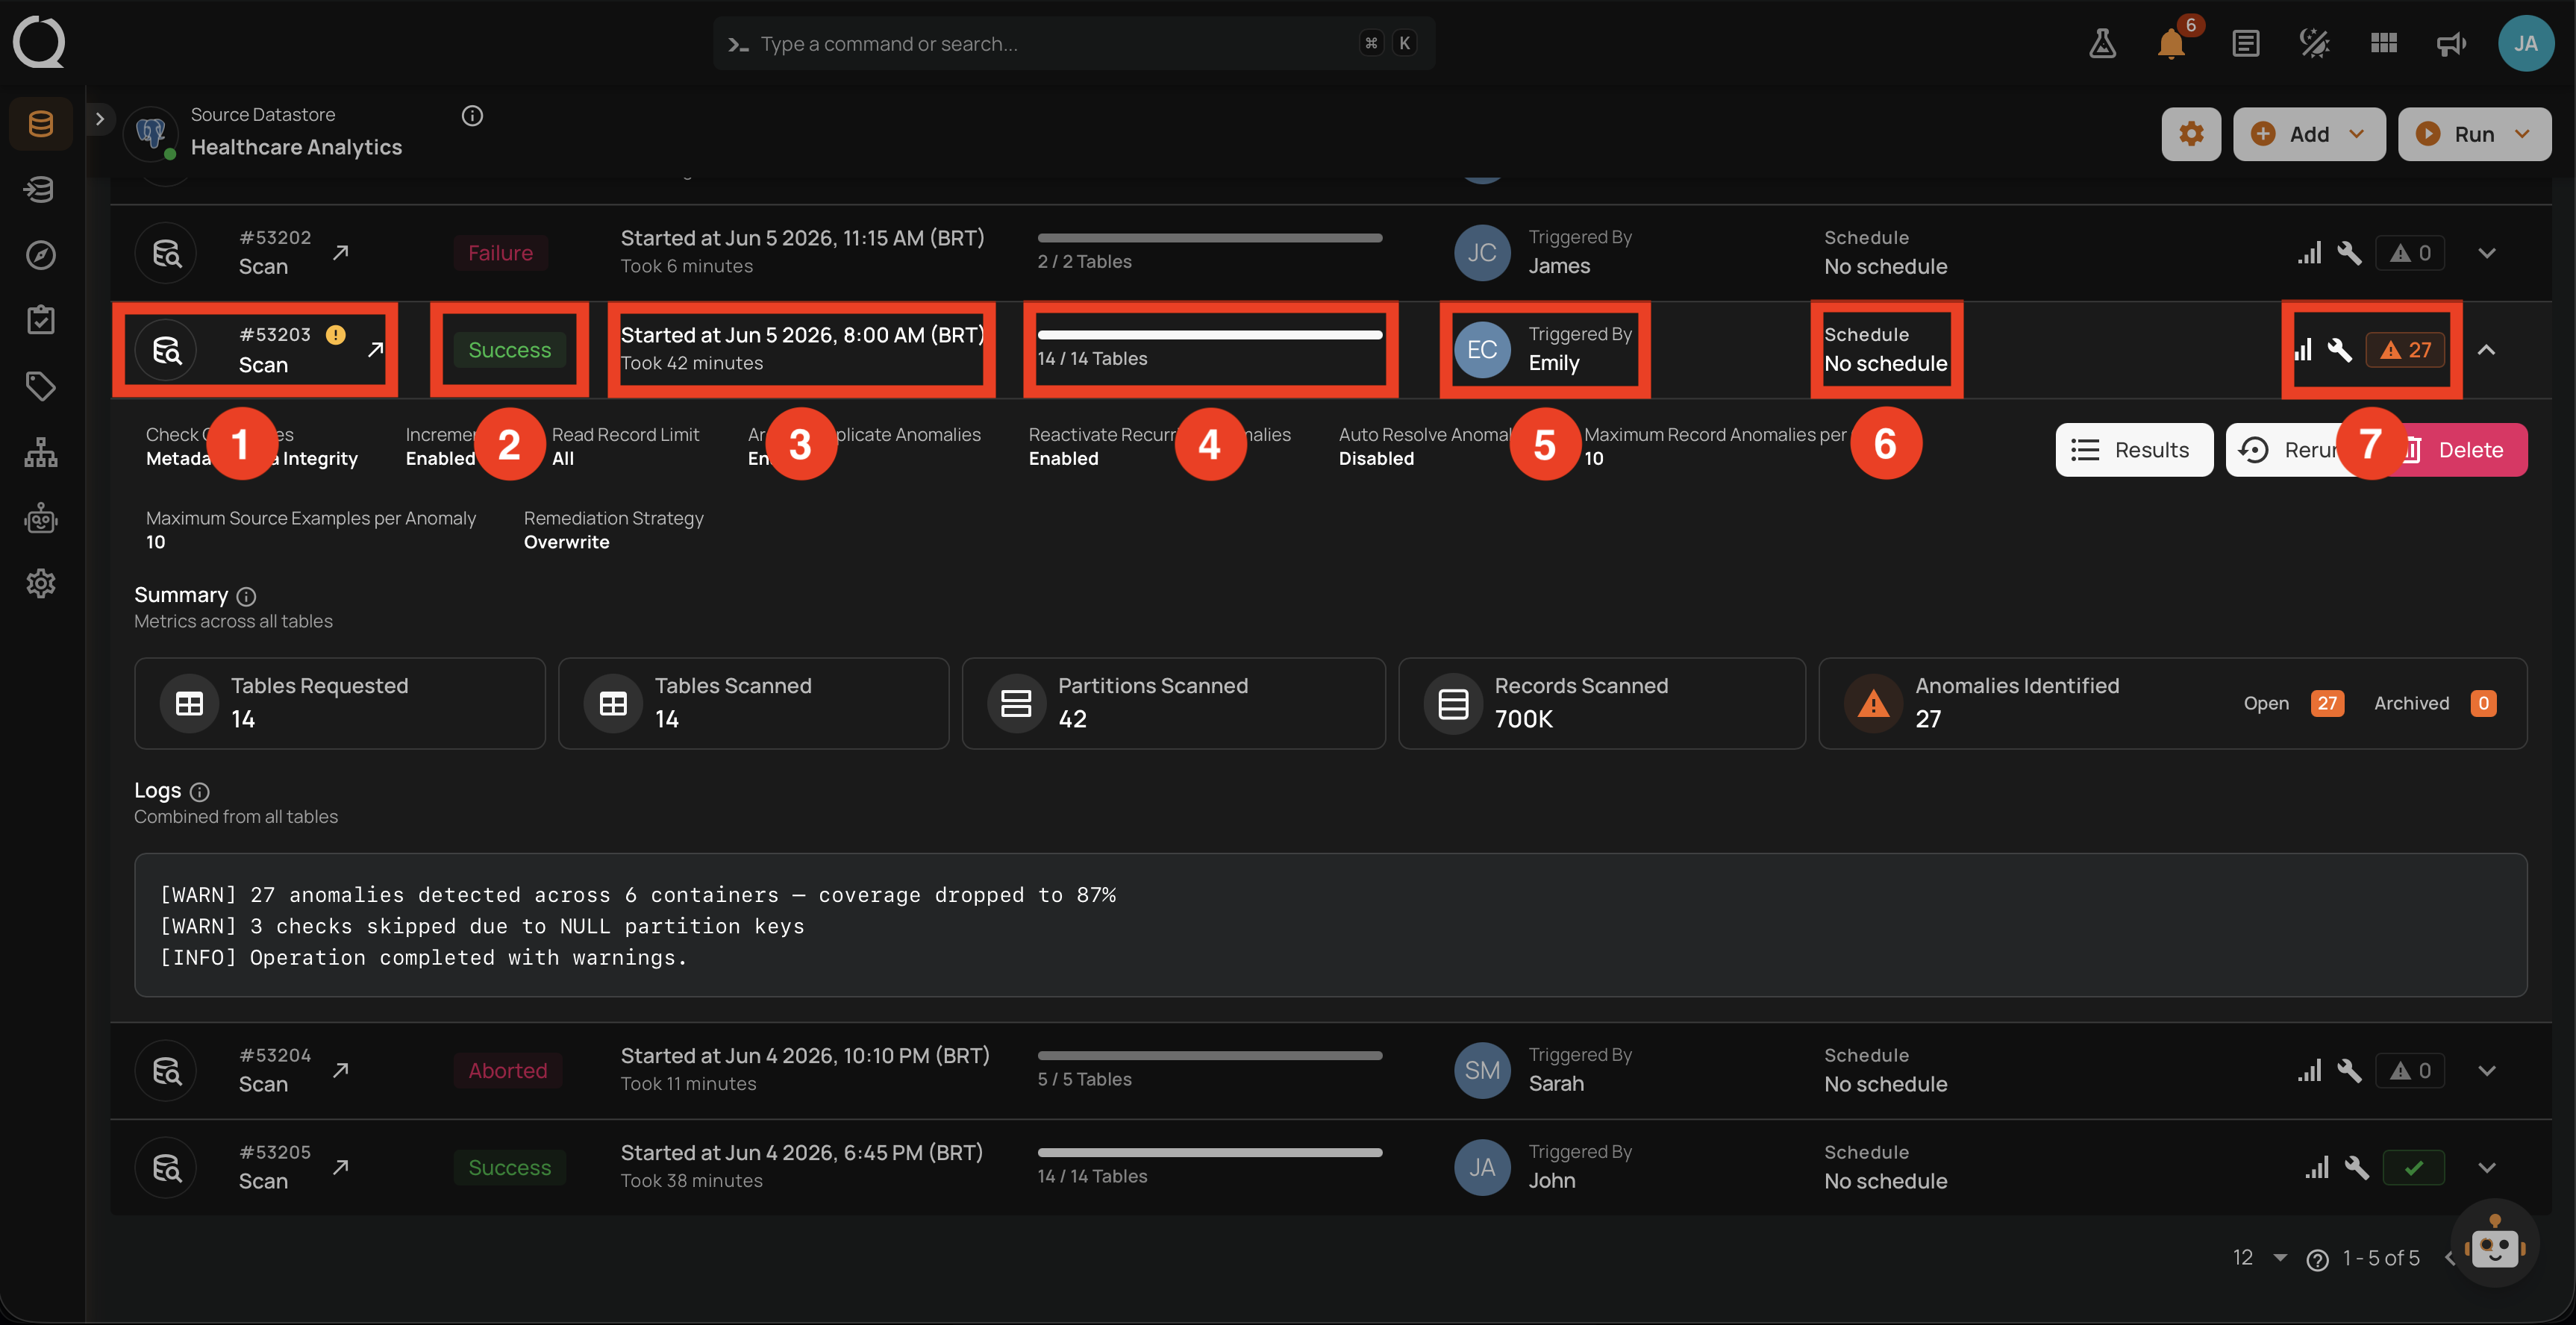
Task: Click the magic wand percent icon in the header
Action: pos(2314,43)
